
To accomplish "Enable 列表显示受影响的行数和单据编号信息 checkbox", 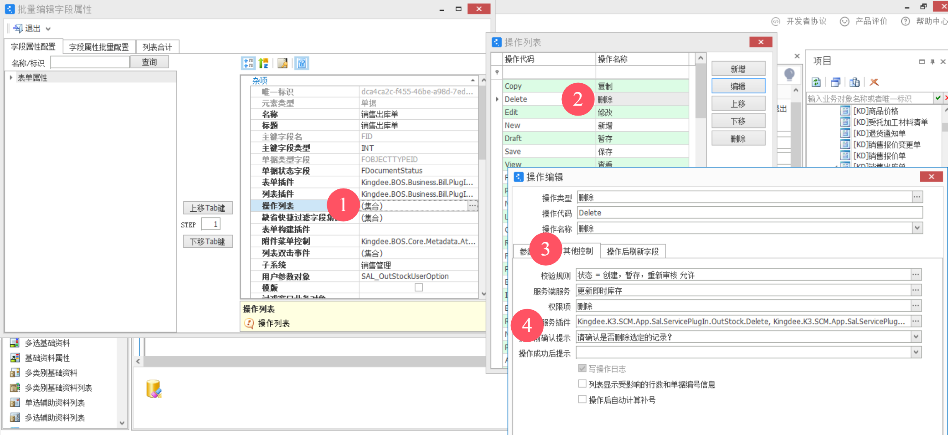I will (582, 384).
